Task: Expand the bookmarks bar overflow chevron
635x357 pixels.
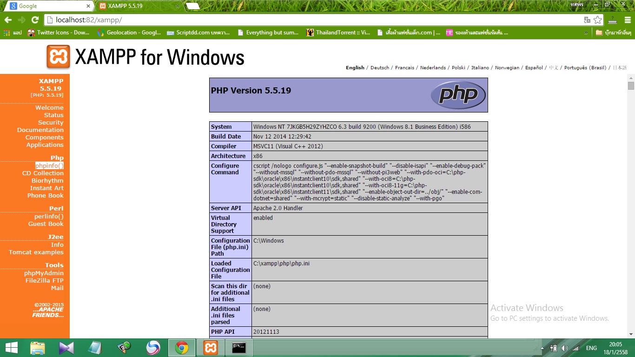Action: pyautogui.click(x=586, y=33)
